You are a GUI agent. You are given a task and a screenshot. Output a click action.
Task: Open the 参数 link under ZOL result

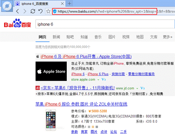pyautogui.click(x=74, y=132)
